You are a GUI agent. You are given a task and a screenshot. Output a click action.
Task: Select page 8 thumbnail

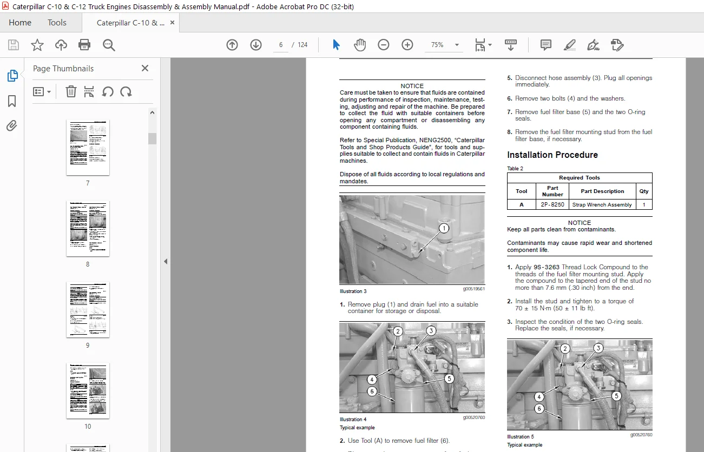pos(88,228)
